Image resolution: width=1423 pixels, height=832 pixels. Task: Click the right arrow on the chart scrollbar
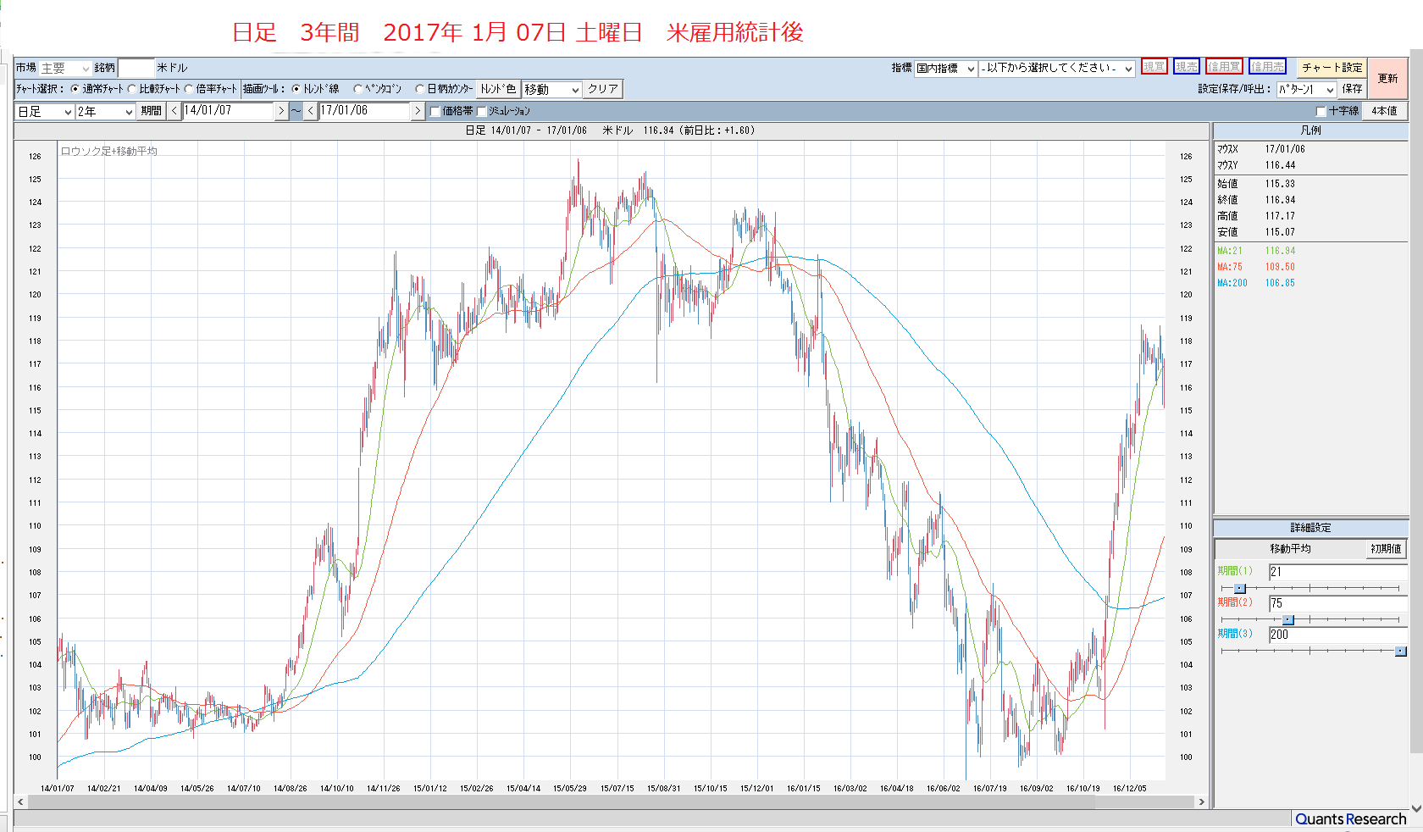click(x=1201, y=801)
